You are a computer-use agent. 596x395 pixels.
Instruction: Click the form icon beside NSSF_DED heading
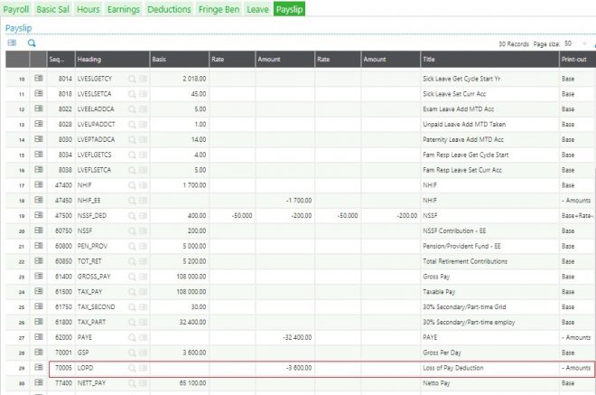pyautogui.click(x=143, y=217)
